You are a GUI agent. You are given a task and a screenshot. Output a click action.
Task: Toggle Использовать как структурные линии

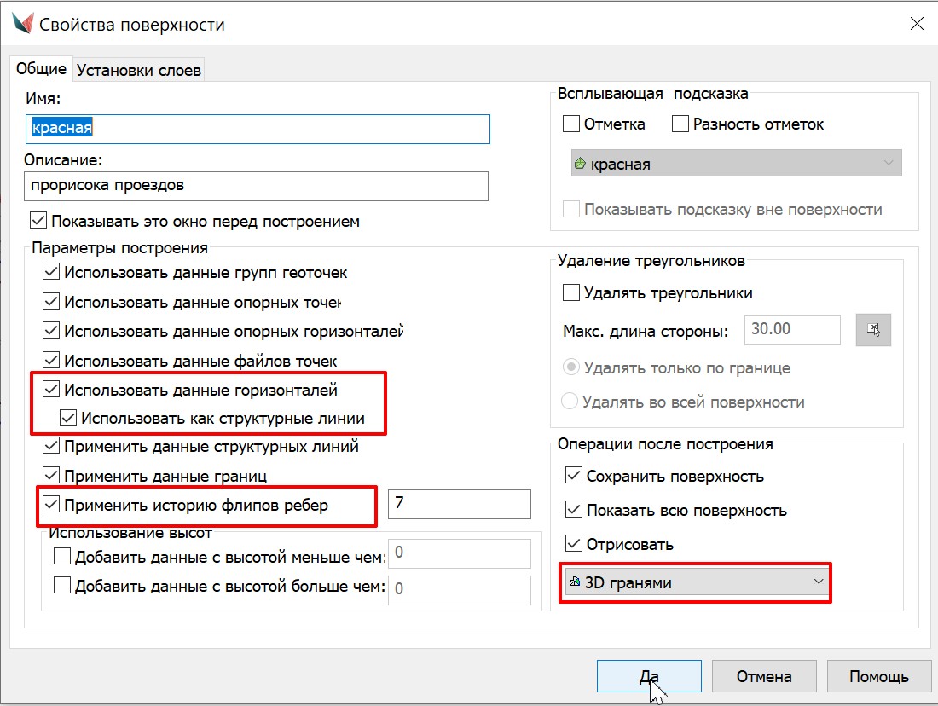point(68,419)
